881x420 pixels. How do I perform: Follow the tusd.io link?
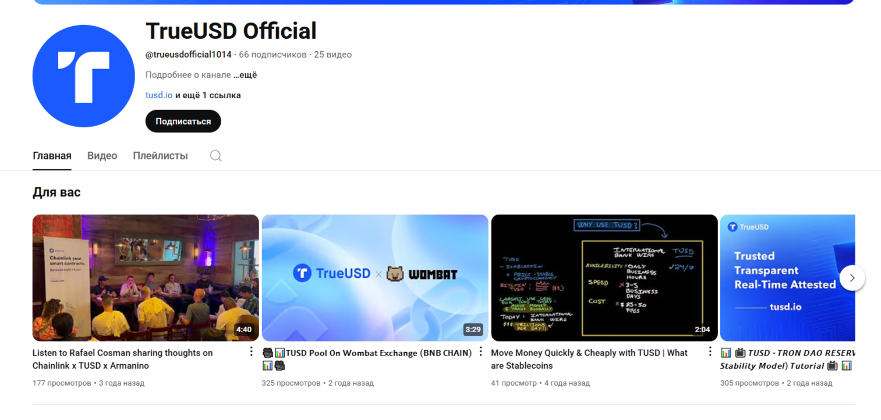(x=158, y=95)
